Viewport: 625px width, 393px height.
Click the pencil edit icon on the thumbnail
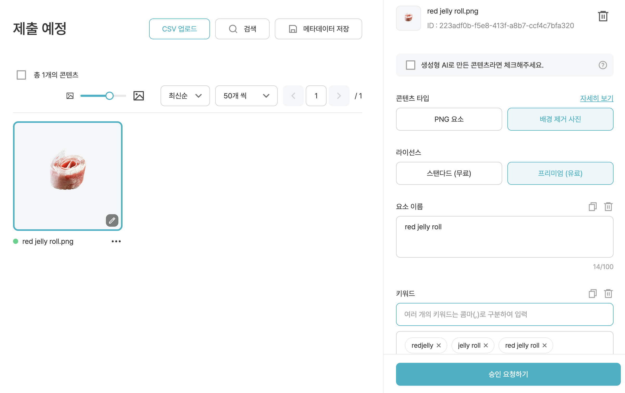pos(112,220)
